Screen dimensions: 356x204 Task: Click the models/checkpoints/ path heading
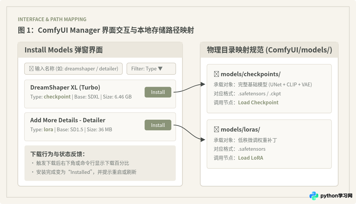[x=250, y=74]
